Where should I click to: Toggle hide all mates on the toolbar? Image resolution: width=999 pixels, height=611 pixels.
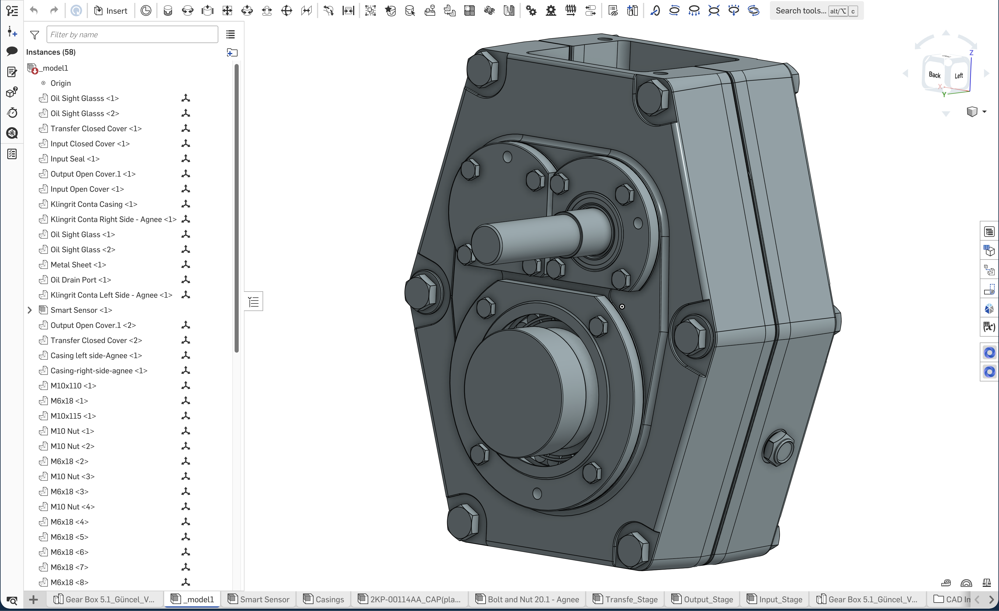tap(613, 10)
